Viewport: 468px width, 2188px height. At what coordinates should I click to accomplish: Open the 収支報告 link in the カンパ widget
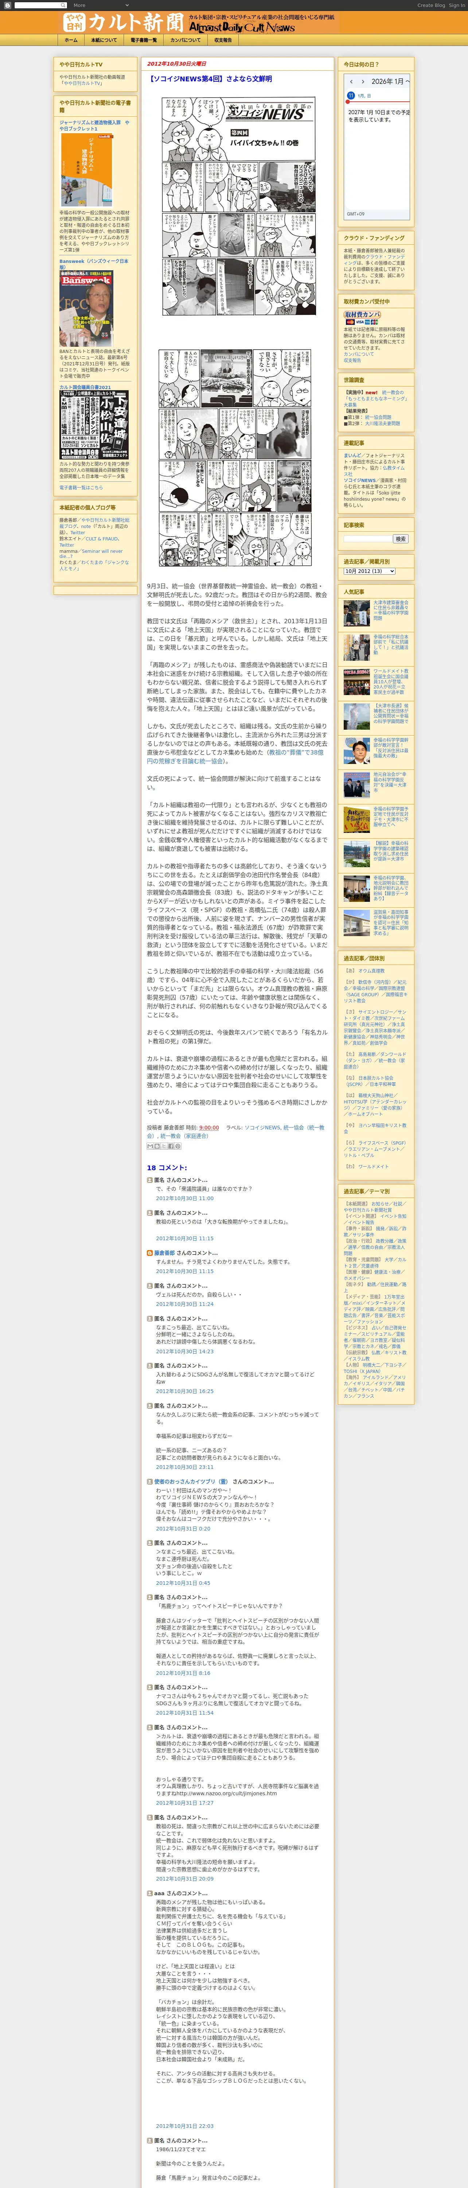pos(352,360)
